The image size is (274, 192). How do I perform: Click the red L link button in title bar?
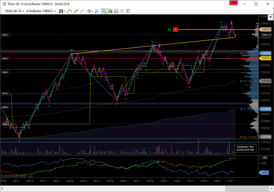[234, 3]
